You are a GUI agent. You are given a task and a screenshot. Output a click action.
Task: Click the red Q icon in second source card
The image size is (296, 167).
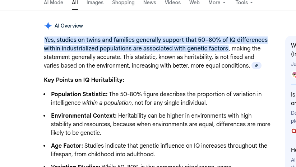(x=293, y=131)
